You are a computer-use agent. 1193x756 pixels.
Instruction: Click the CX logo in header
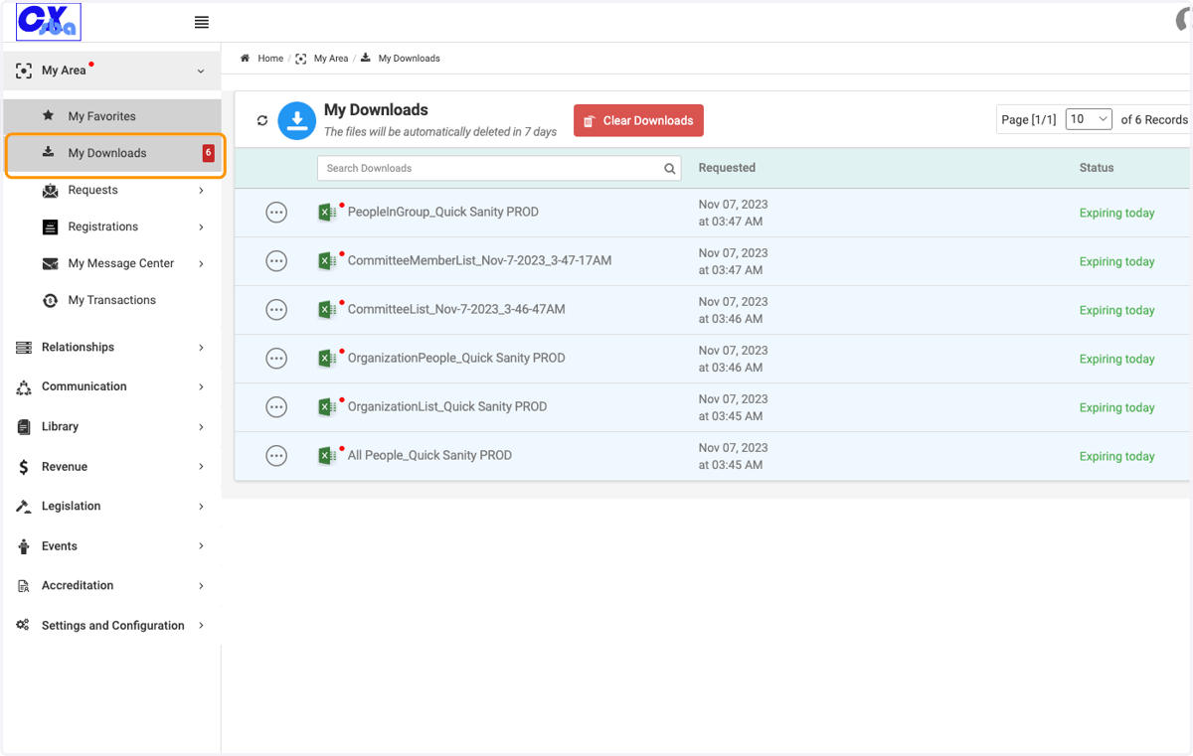coord(49,22)
